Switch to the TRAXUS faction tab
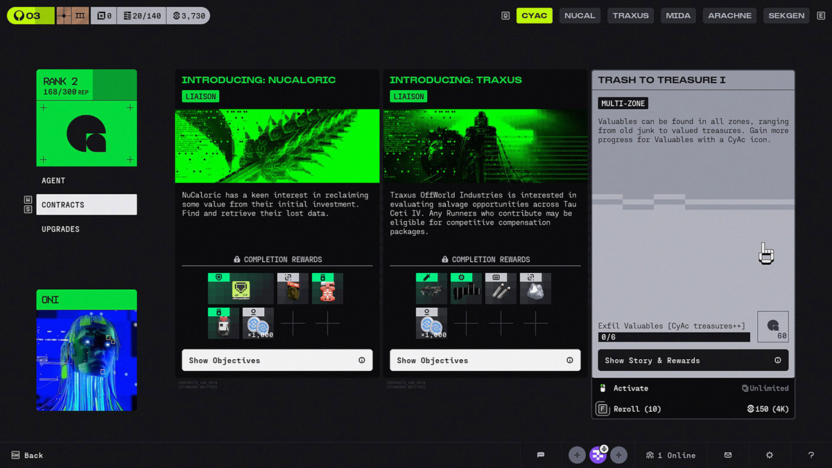832x468 pixels. [x=631, y=15]
